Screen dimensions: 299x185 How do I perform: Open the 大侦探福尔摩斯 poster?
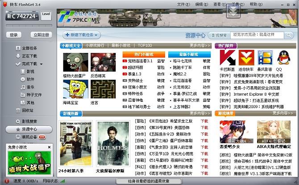click(x=113, y=144)
